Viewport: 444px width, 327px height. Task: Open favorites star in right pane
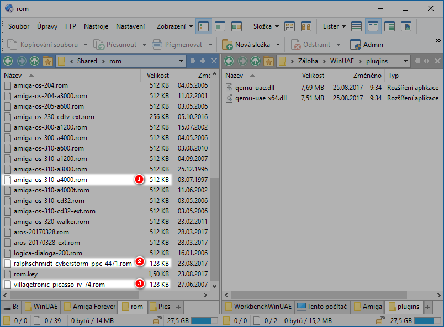(268, 61)
